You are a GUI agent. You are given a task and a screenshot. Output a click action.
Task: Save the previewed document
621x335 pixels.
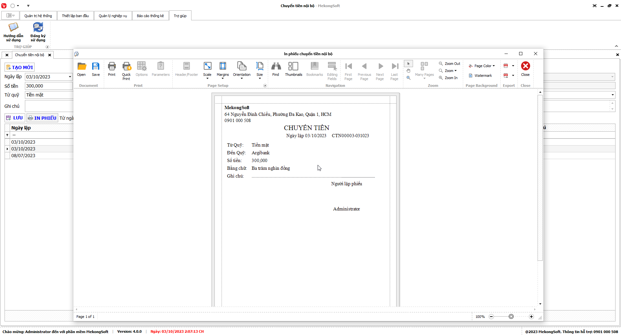(x=96, y=69)
